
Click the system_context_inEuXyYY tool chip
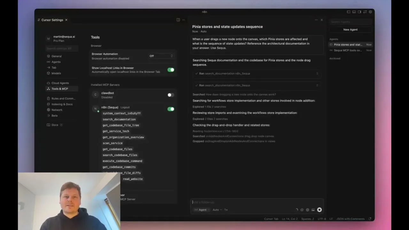pos(121,113)
